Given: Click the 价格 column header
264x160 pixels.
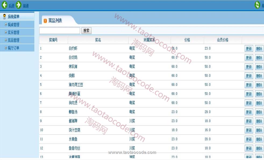Looking at the screenshot, I should pos(187,40).
